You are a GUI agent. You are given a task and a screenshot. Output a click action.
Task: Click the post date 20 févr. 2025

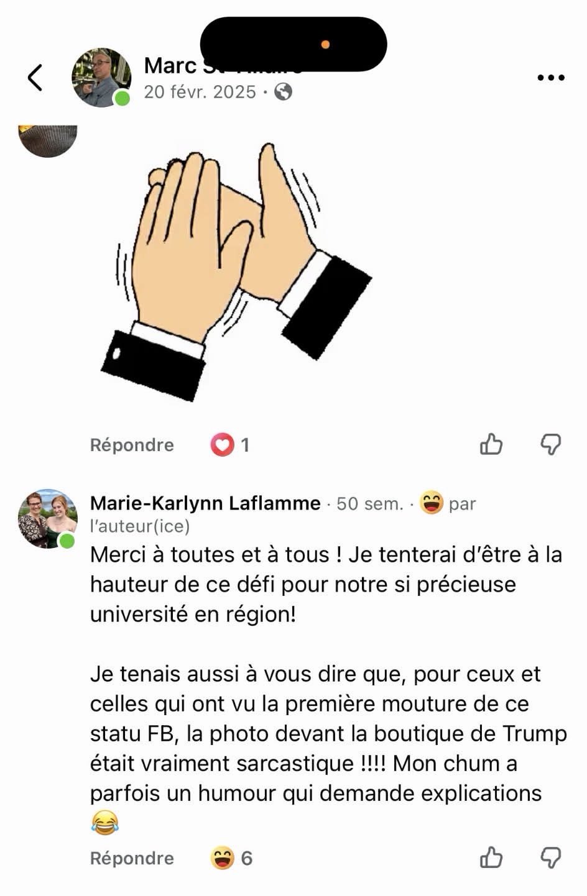[x=200, y=92]
